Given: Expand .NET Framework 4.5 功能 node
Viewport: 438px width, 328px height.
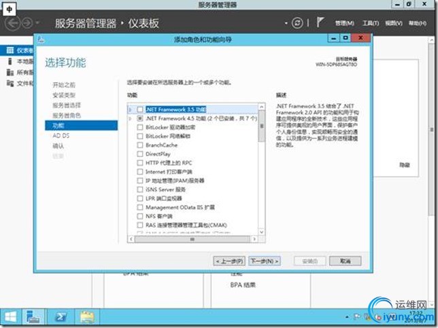Looking at the screenshot, I should (130, 119).
